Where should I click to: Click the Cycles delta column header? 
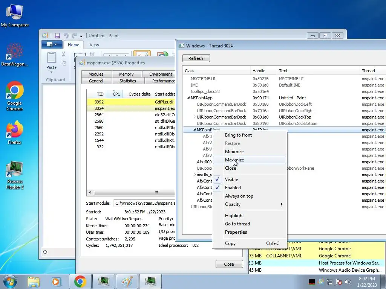pyautogui.click(x=137, y=94)
